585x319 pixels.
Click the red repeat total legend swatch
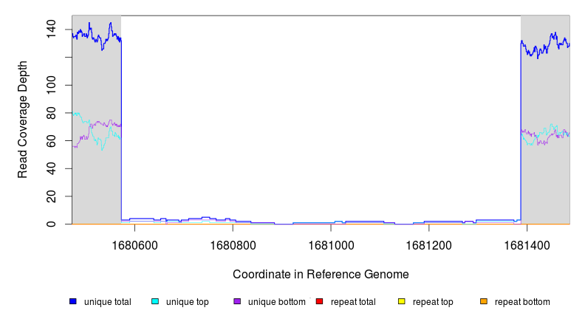319,302
